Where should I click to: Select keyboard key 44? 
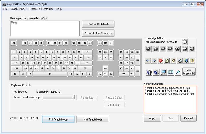[17, 68]
